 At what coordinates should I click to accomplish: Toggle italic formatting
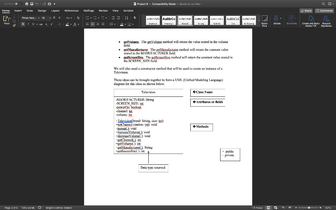[x=28, y=24]
